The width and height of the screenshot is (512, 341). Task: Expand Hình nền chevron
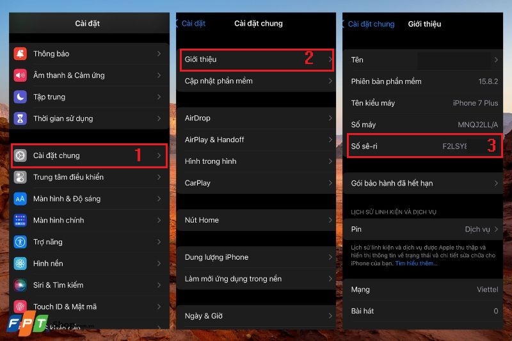click(x=159, y=264)
